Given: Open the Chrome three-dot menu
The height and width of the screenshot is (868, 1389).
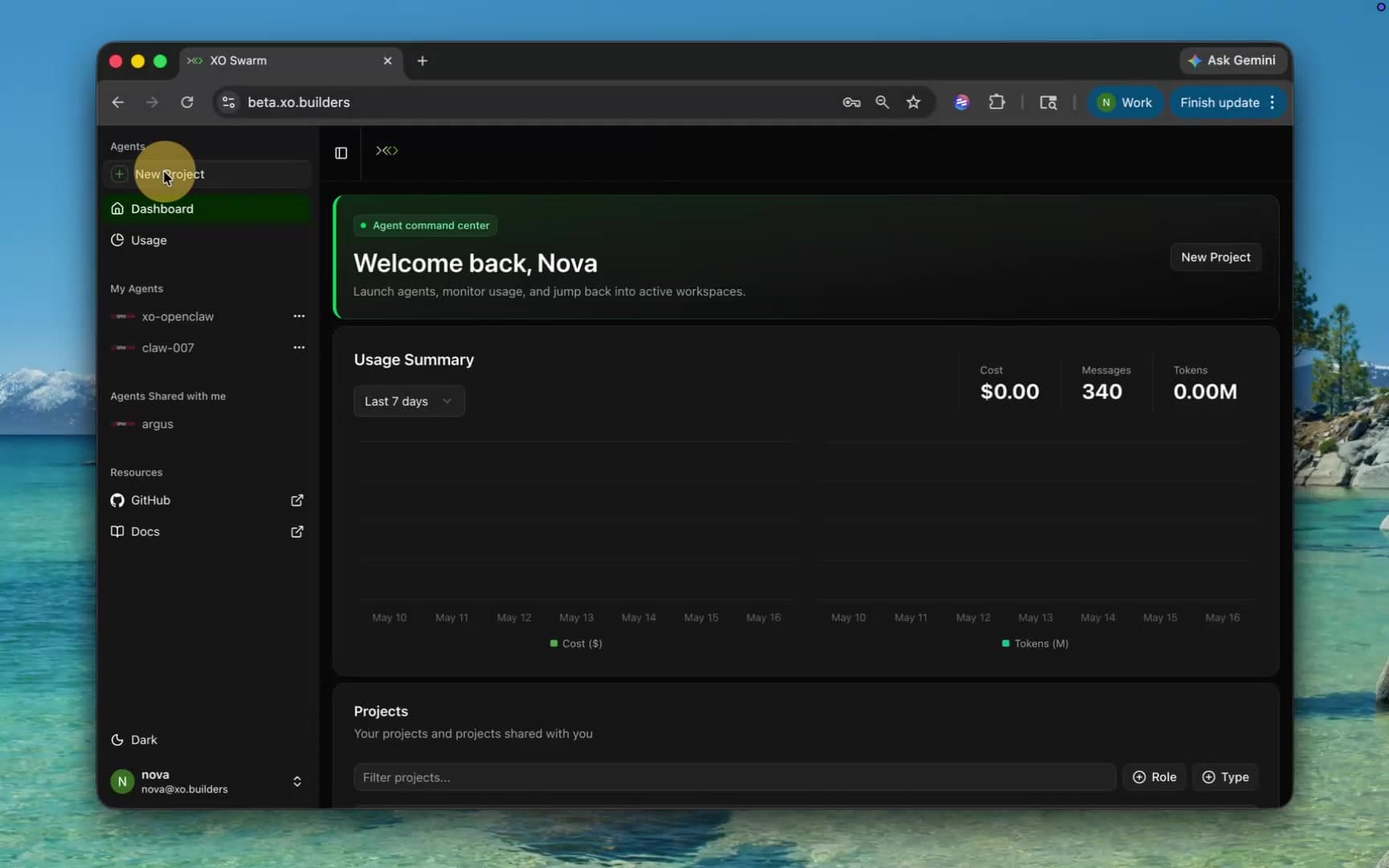Looking at the screenshot, I should point(1272,102).
